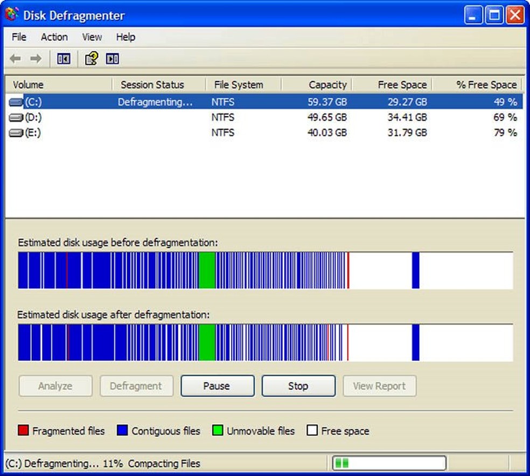Toggle the Show/Hide Console Tree icon
530x476 pixels.
pyautogui.click(x=64, y=59)
